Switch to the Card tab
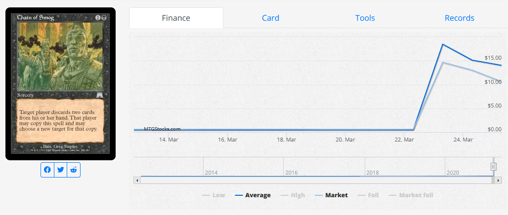The width and height of the screenshot is (508, 215). click(270, 18)
